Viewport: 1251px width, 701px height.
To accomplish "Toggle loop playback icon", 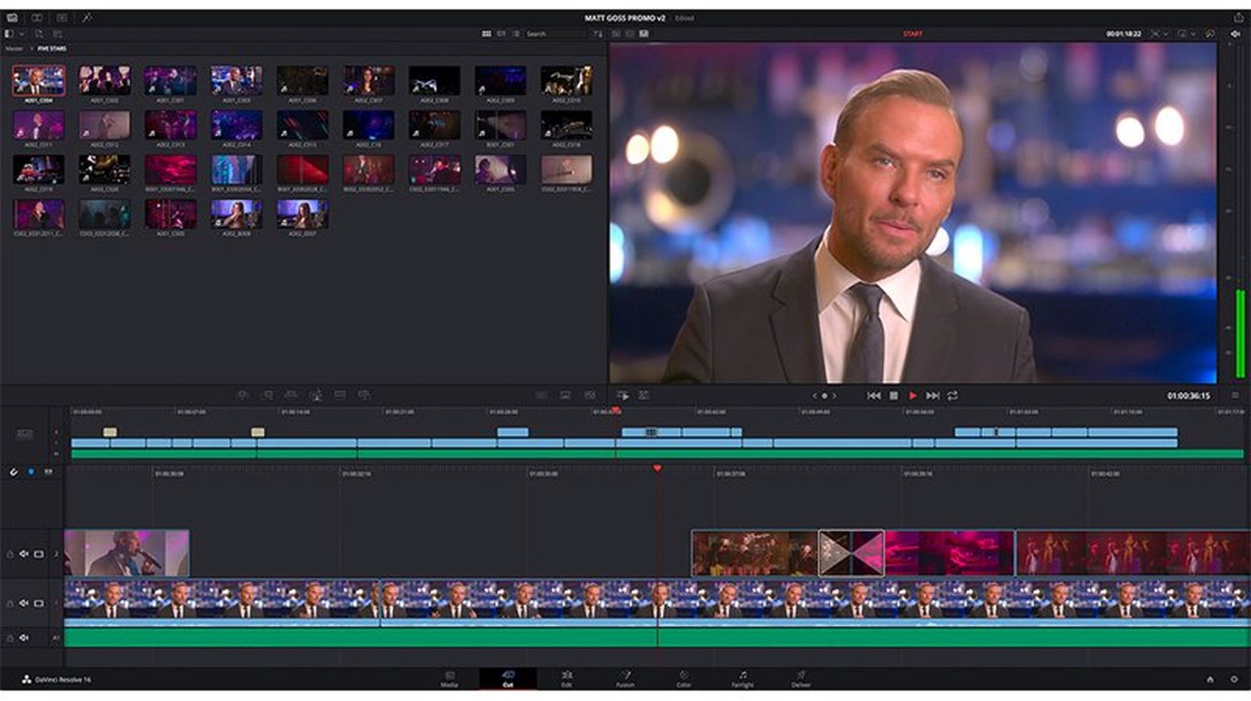I will pyautogui.click(x=952, y=396).
